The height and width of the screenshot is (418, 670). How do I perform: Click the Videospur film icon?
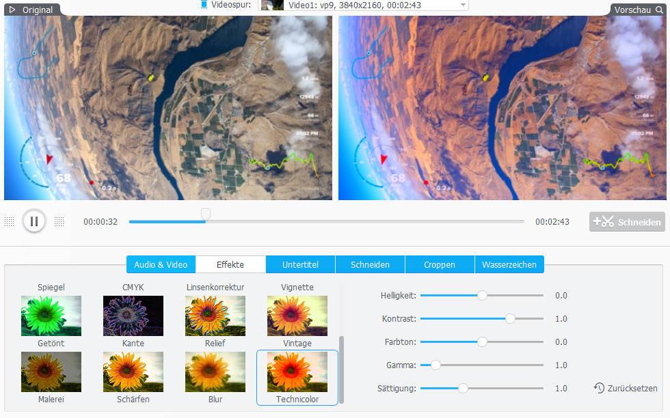click(x=204, y=5)
